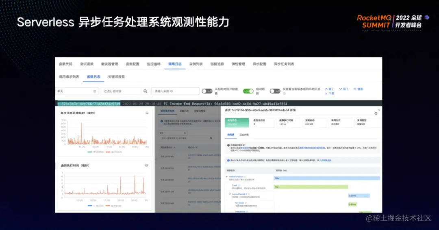Click the log filter search magnifier icon
The height and width of the screenshot is (230, 439).
145,91
